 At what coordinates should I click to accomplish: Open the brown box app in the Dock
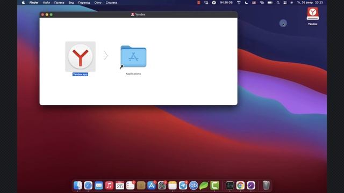click(x=141, y=185)
